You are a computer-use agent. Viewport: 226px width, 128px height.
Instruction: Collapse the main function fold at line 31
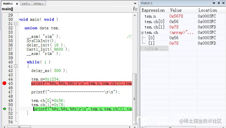[16, 24]
